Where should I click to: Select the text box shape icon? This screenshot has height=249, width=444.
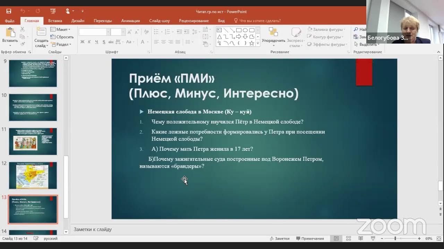219,30
